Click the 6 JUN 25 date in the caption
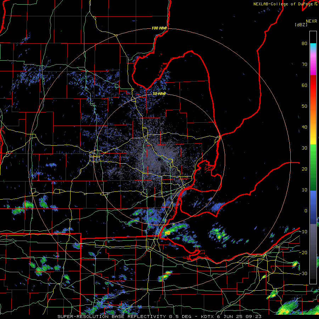 (x=230, y=317)
